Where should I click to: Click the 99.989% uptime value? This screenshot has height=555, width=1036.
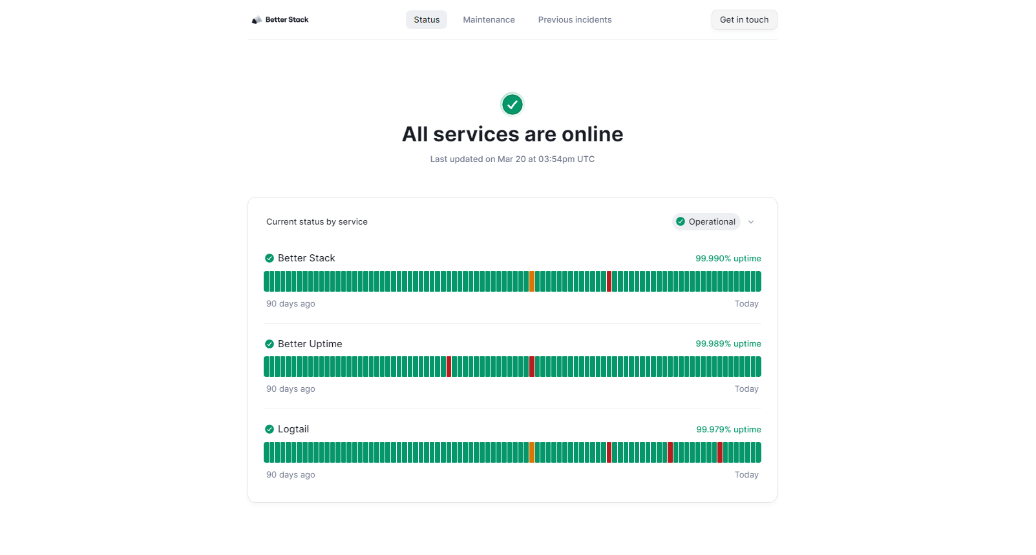pos(728,344)
